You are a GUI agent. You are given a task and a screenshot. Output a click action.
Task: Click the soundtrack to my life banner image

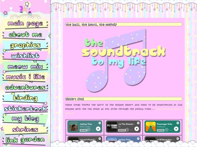click(x=124, y=61)
